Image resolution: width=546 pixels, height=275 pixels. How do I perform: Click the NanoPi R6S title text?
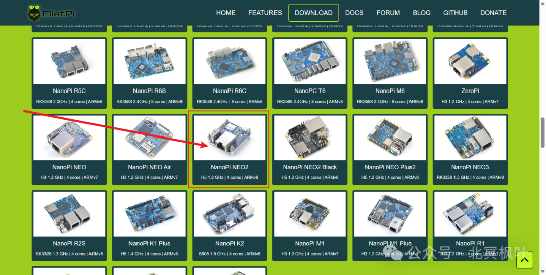click(149, 91)
